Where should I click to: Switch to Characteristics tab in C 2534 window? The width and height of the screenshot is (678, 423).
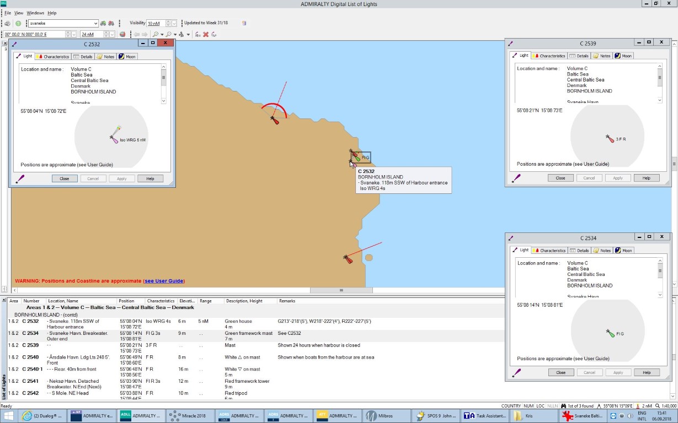pos(549,250)
